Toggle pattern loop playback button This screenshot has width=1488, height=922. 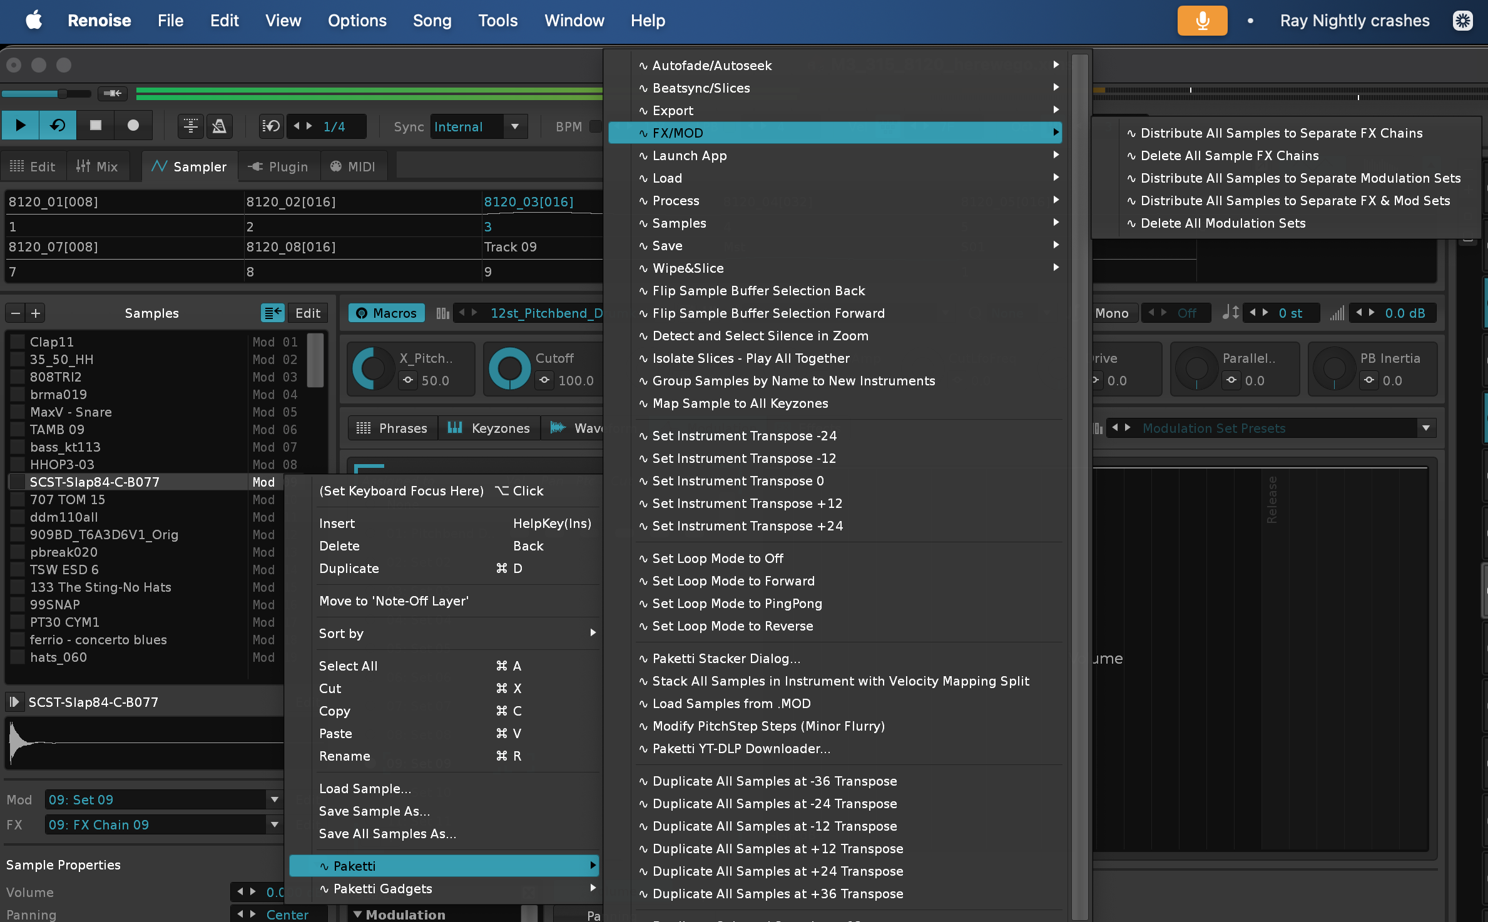tap(58, 126)
